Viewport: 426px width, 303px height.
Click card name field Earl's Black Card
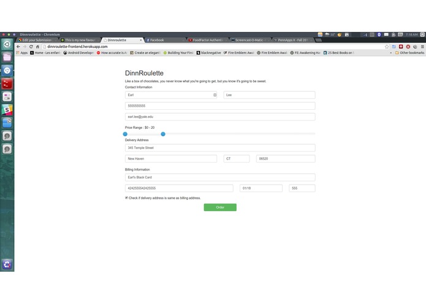click(x=220, y=177)
